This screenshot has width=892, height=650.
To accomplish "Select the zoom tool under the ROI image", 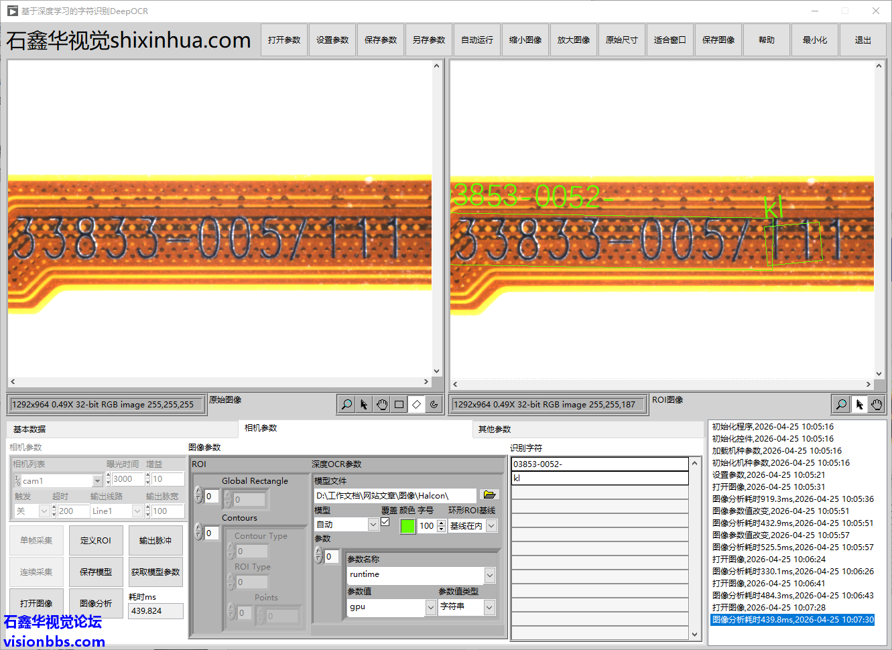I will tap(841, 404).
